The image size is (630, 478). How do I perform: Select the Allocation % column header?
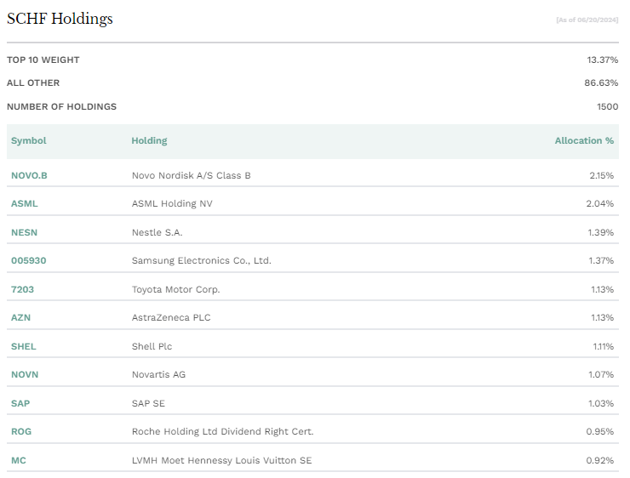pos(584,140)
